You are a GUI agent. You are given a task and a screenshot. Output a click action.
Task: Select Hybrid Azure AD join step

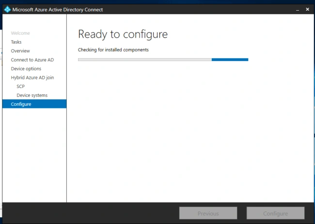click(32, 77)
